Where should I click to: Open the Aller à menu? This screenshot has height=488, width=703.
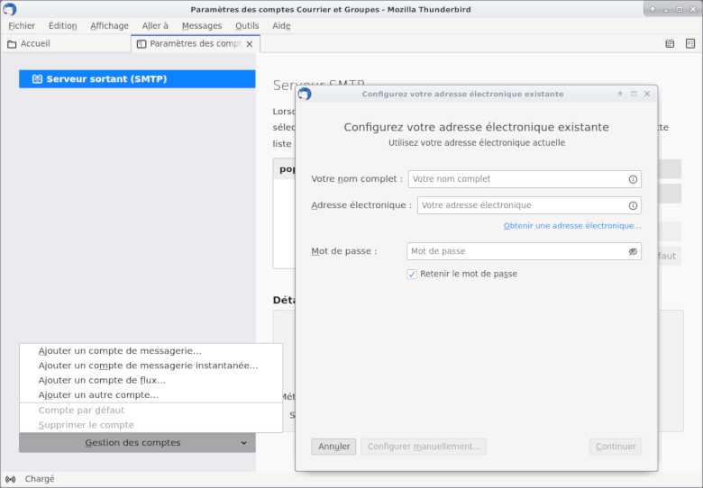155,25
